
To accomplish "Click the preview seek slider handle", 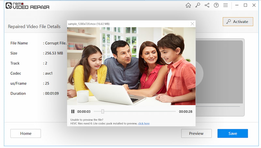I will [103, 111].
